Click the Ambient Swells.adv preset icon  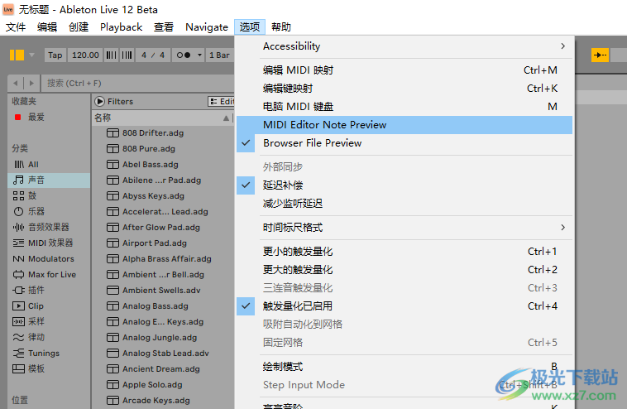point(112,290)
